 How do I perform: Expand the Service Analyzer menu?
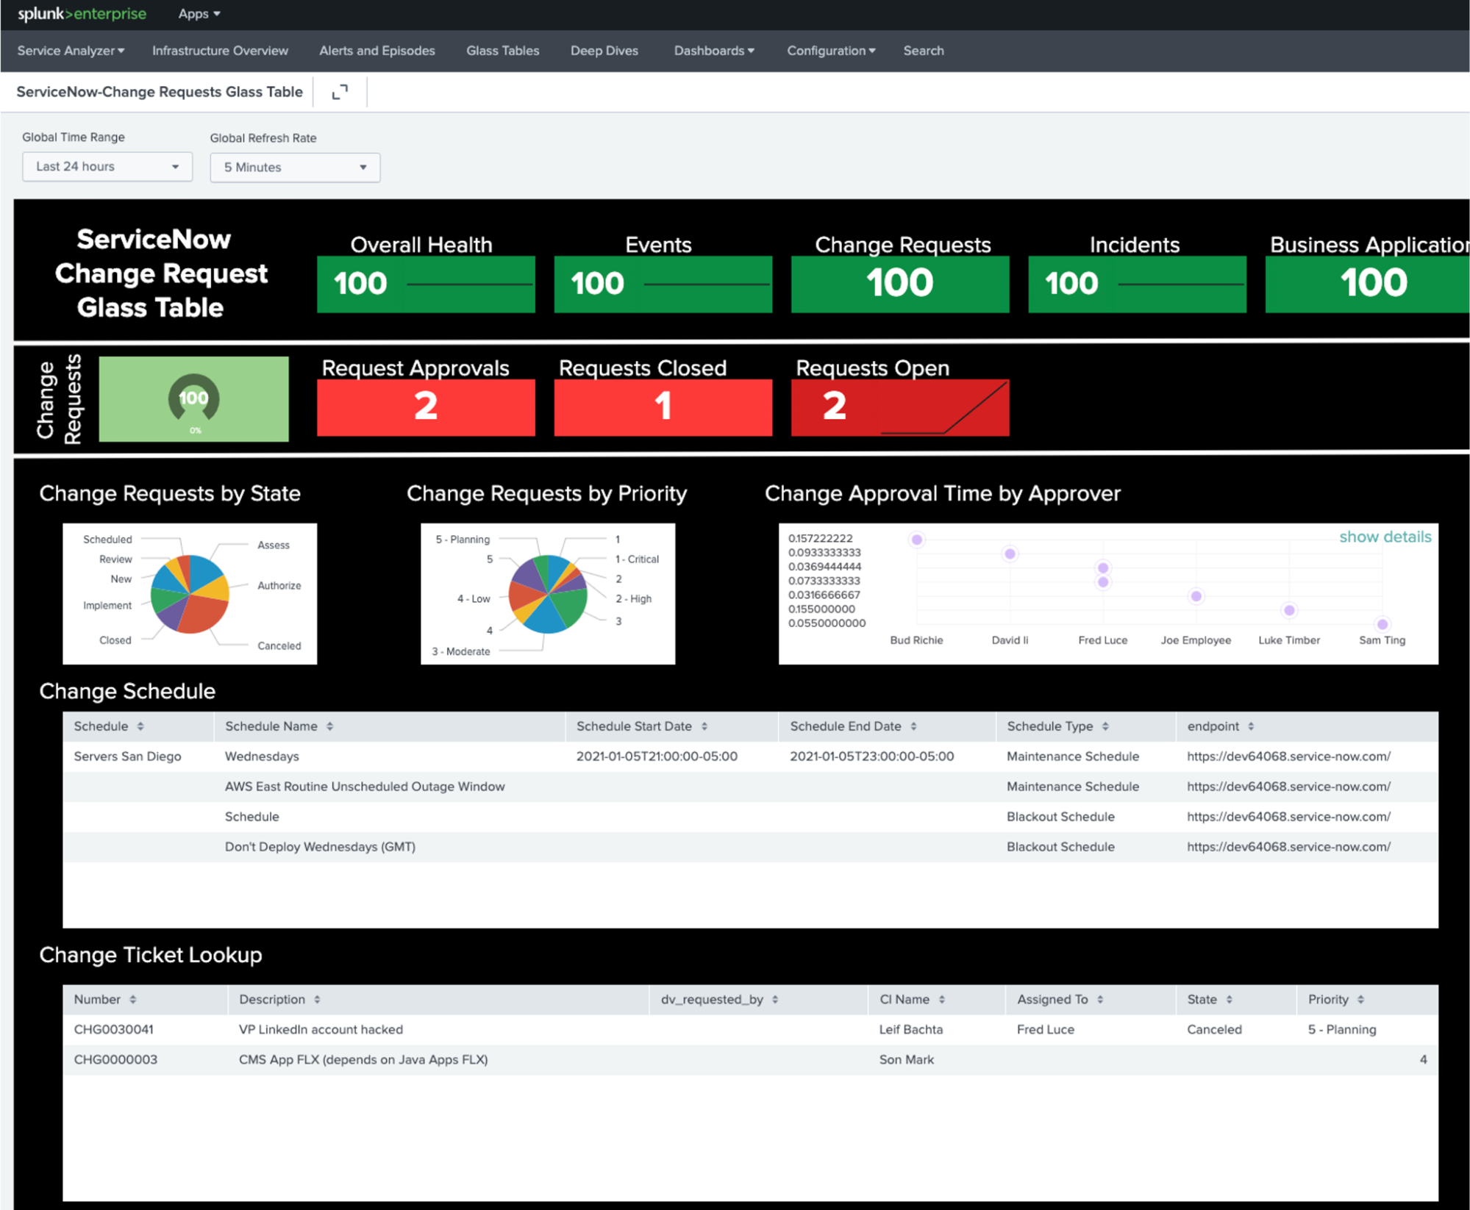pyautogui.click(x=71, y=51)
